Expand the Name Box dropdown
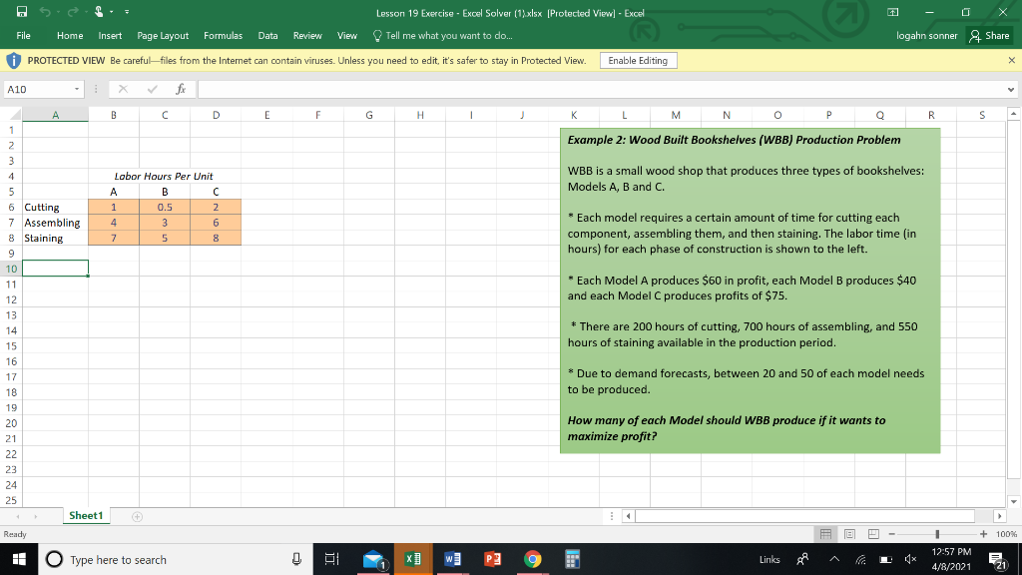1022x575 pixels. 78,88
